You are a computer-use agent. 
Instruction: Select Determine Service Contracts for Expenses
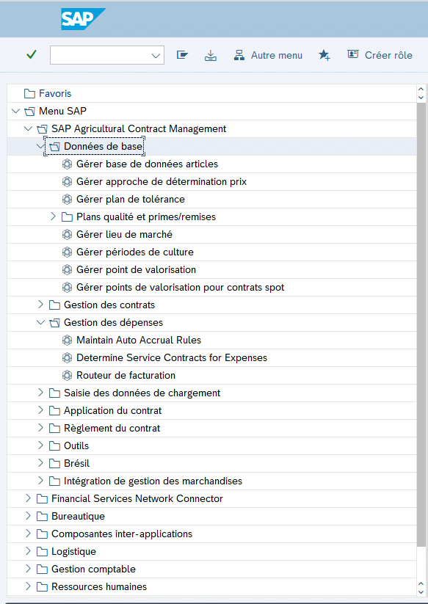coord(172,358)
